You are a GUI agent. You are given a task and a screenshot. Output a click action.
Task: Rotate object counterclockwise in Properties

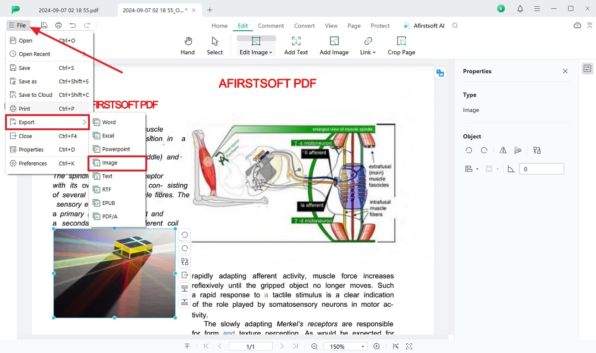click(x=469, y=150)
